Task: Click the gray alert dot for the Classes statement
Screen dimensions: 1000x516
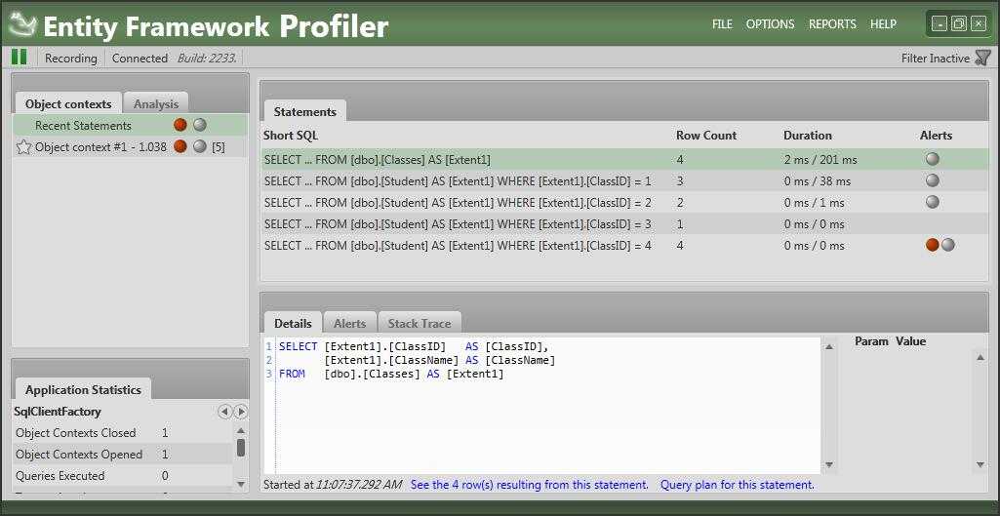Action: [933, 159]
